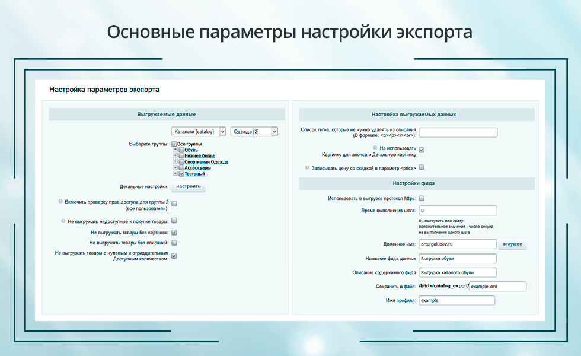Click the 'Время выполнения шага' input field
581x356 pixels.
(x=457, y=211)
